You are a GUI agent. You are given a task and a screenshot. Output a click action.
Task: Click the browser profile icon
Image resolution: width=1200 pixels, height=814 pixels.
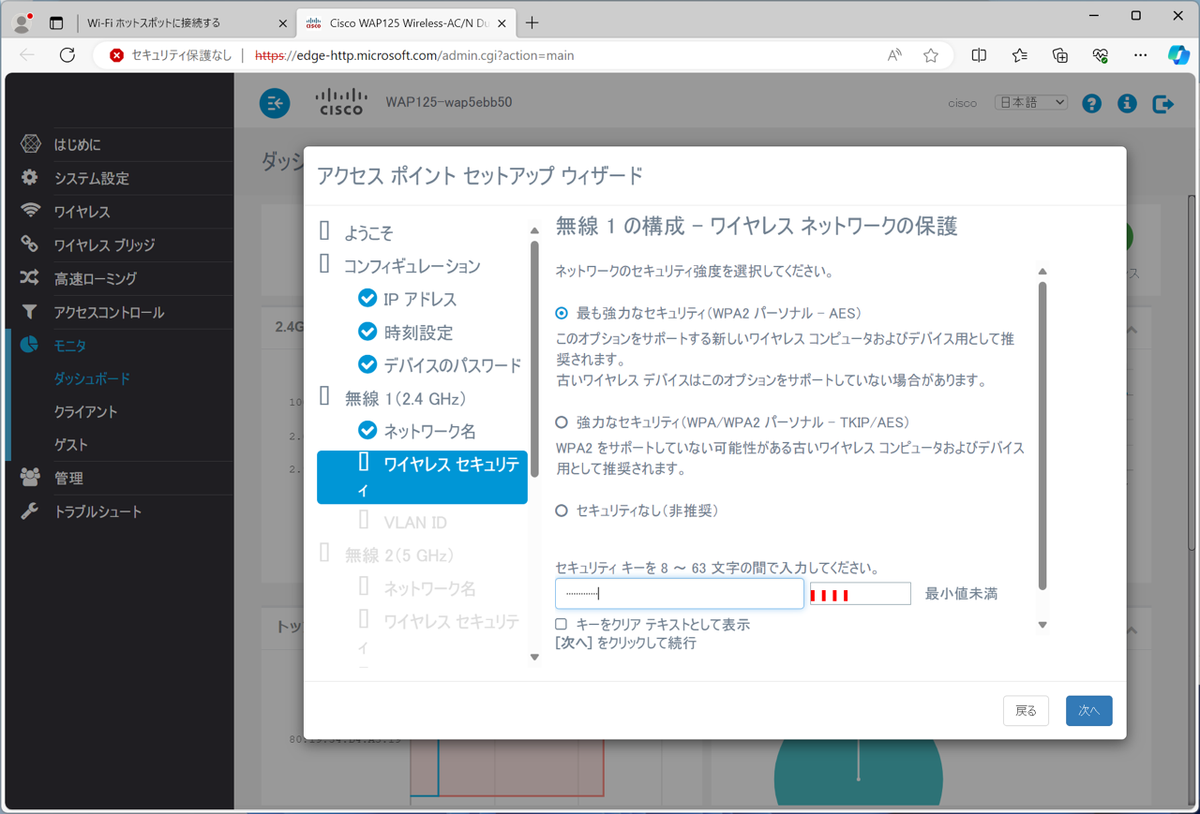(x=22, y=22)
